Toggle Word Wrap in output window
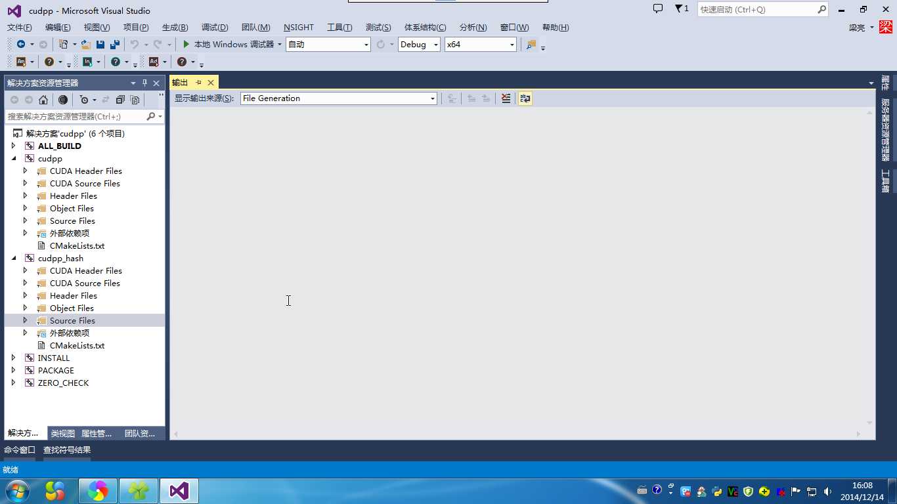Screen dimensions: 897x504 [x=525, y=98]
